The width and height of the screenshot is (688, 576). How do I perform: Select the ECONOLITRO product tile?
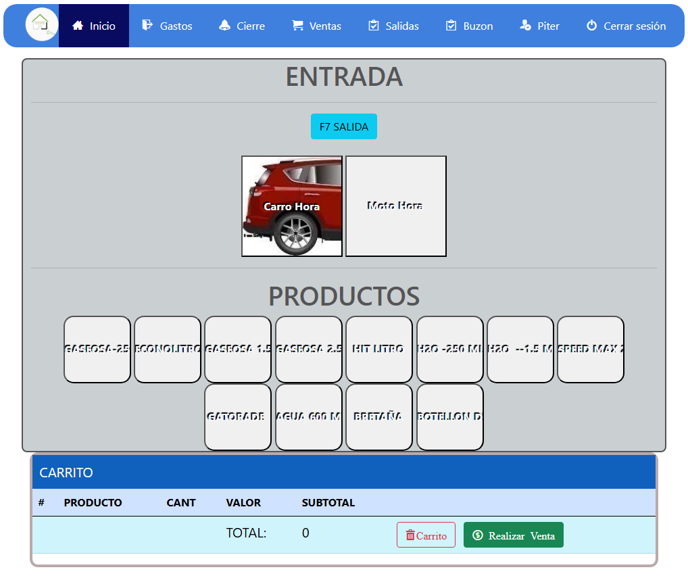pos(168,350)
